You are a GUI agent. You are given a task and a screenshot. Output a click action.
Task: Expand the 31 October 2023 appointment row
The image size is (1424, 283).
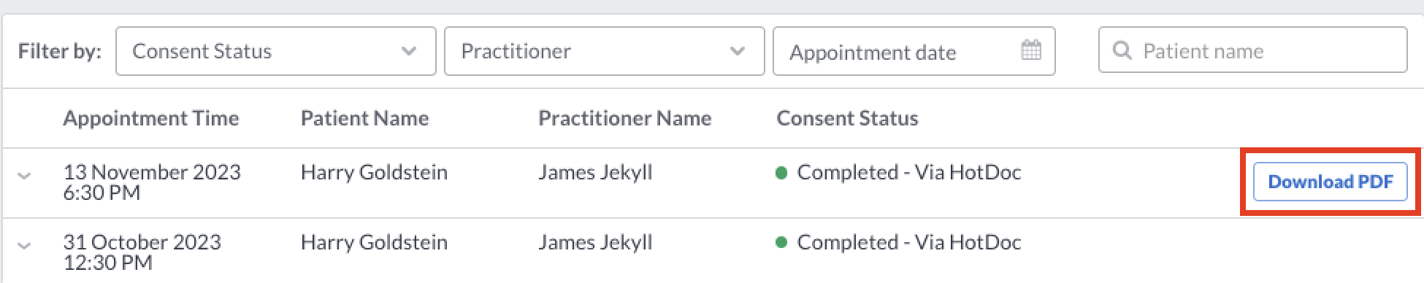point(24,246)
